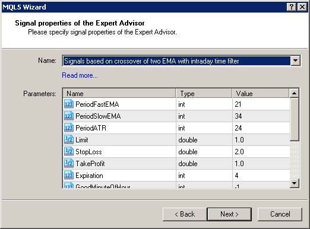This screenshot has height=229, width=310.
Task: Sort by the Name column header
Action: coord(119,93)
